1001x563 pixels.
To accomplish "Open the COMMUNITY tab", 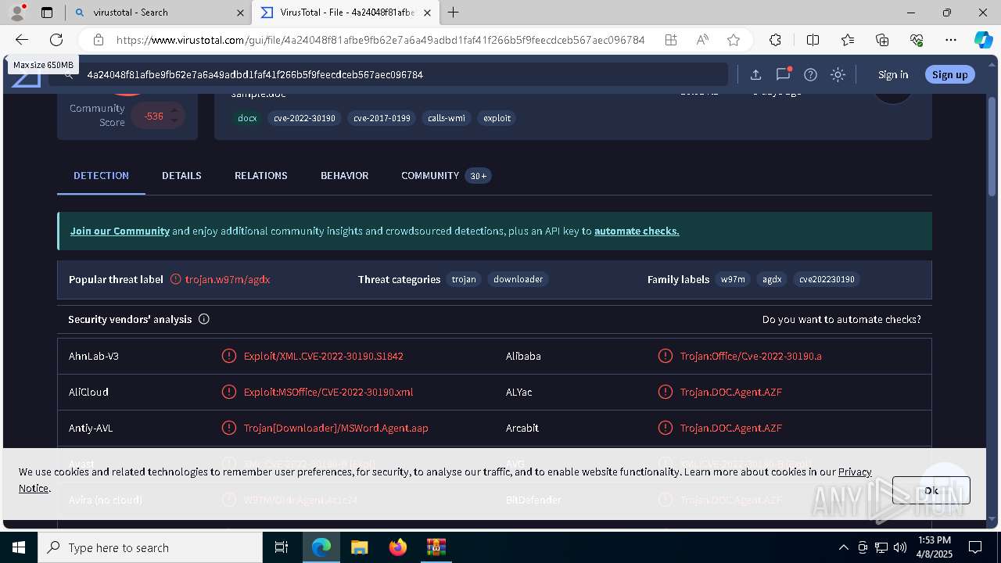I will click(445, 176).
